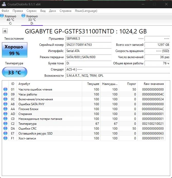Open the Язык(Language) menu
The image size is (172, 178).
click(x=86, y=11)
